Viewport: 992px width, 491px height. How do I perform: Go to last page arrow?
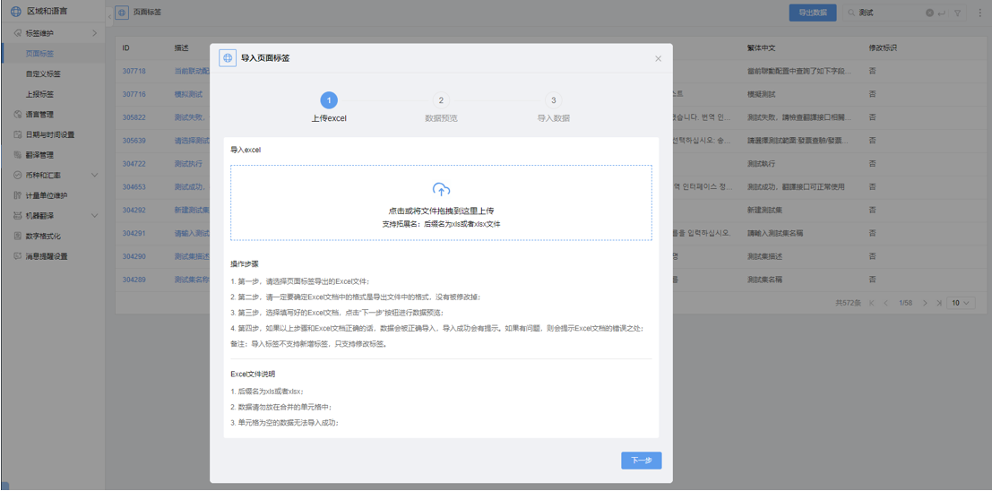click(939, 303)
